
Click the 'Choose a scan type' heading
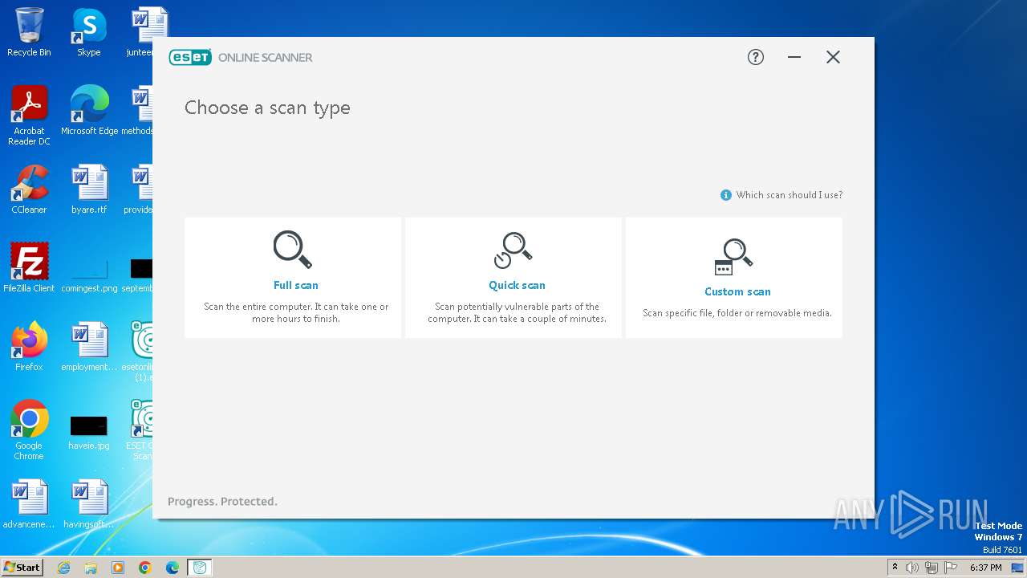tap(267, 108)
